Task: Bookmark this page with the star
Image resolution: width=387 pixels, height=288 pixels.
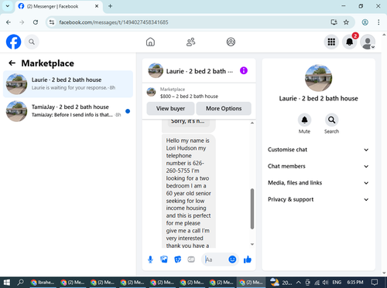Action: [346, 22]
